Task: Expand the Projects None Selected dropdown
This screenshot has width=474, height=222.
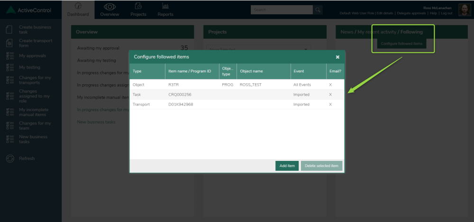Action: coord(258,48)
